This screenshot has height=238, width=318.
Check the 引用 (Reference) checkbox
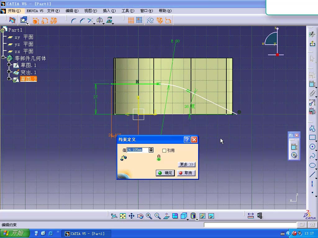click(x=164, y=151)
